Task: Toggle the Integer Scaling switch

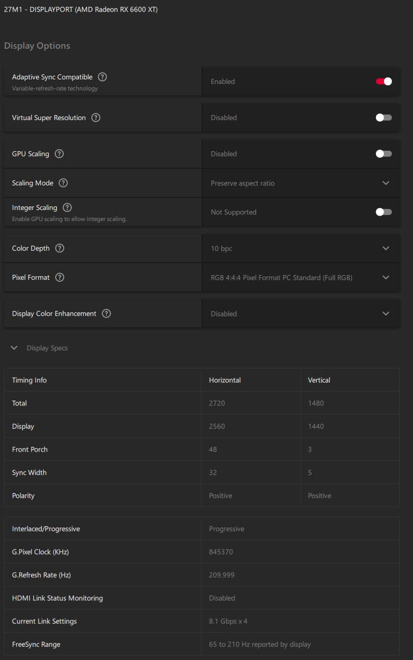Action: click(383, 212)
